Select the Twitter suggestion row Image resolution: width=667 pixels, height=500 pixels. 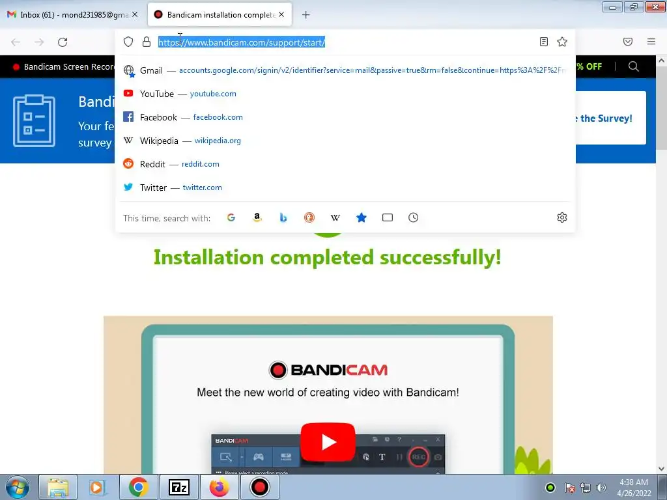[x=345, y=187]
